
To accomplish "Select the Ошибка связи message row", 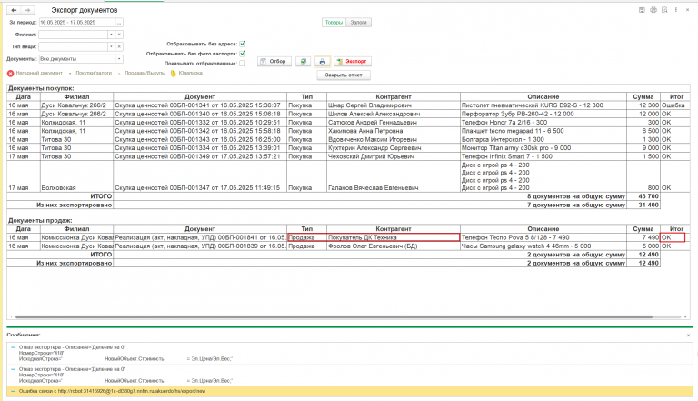I will [349, 391].
